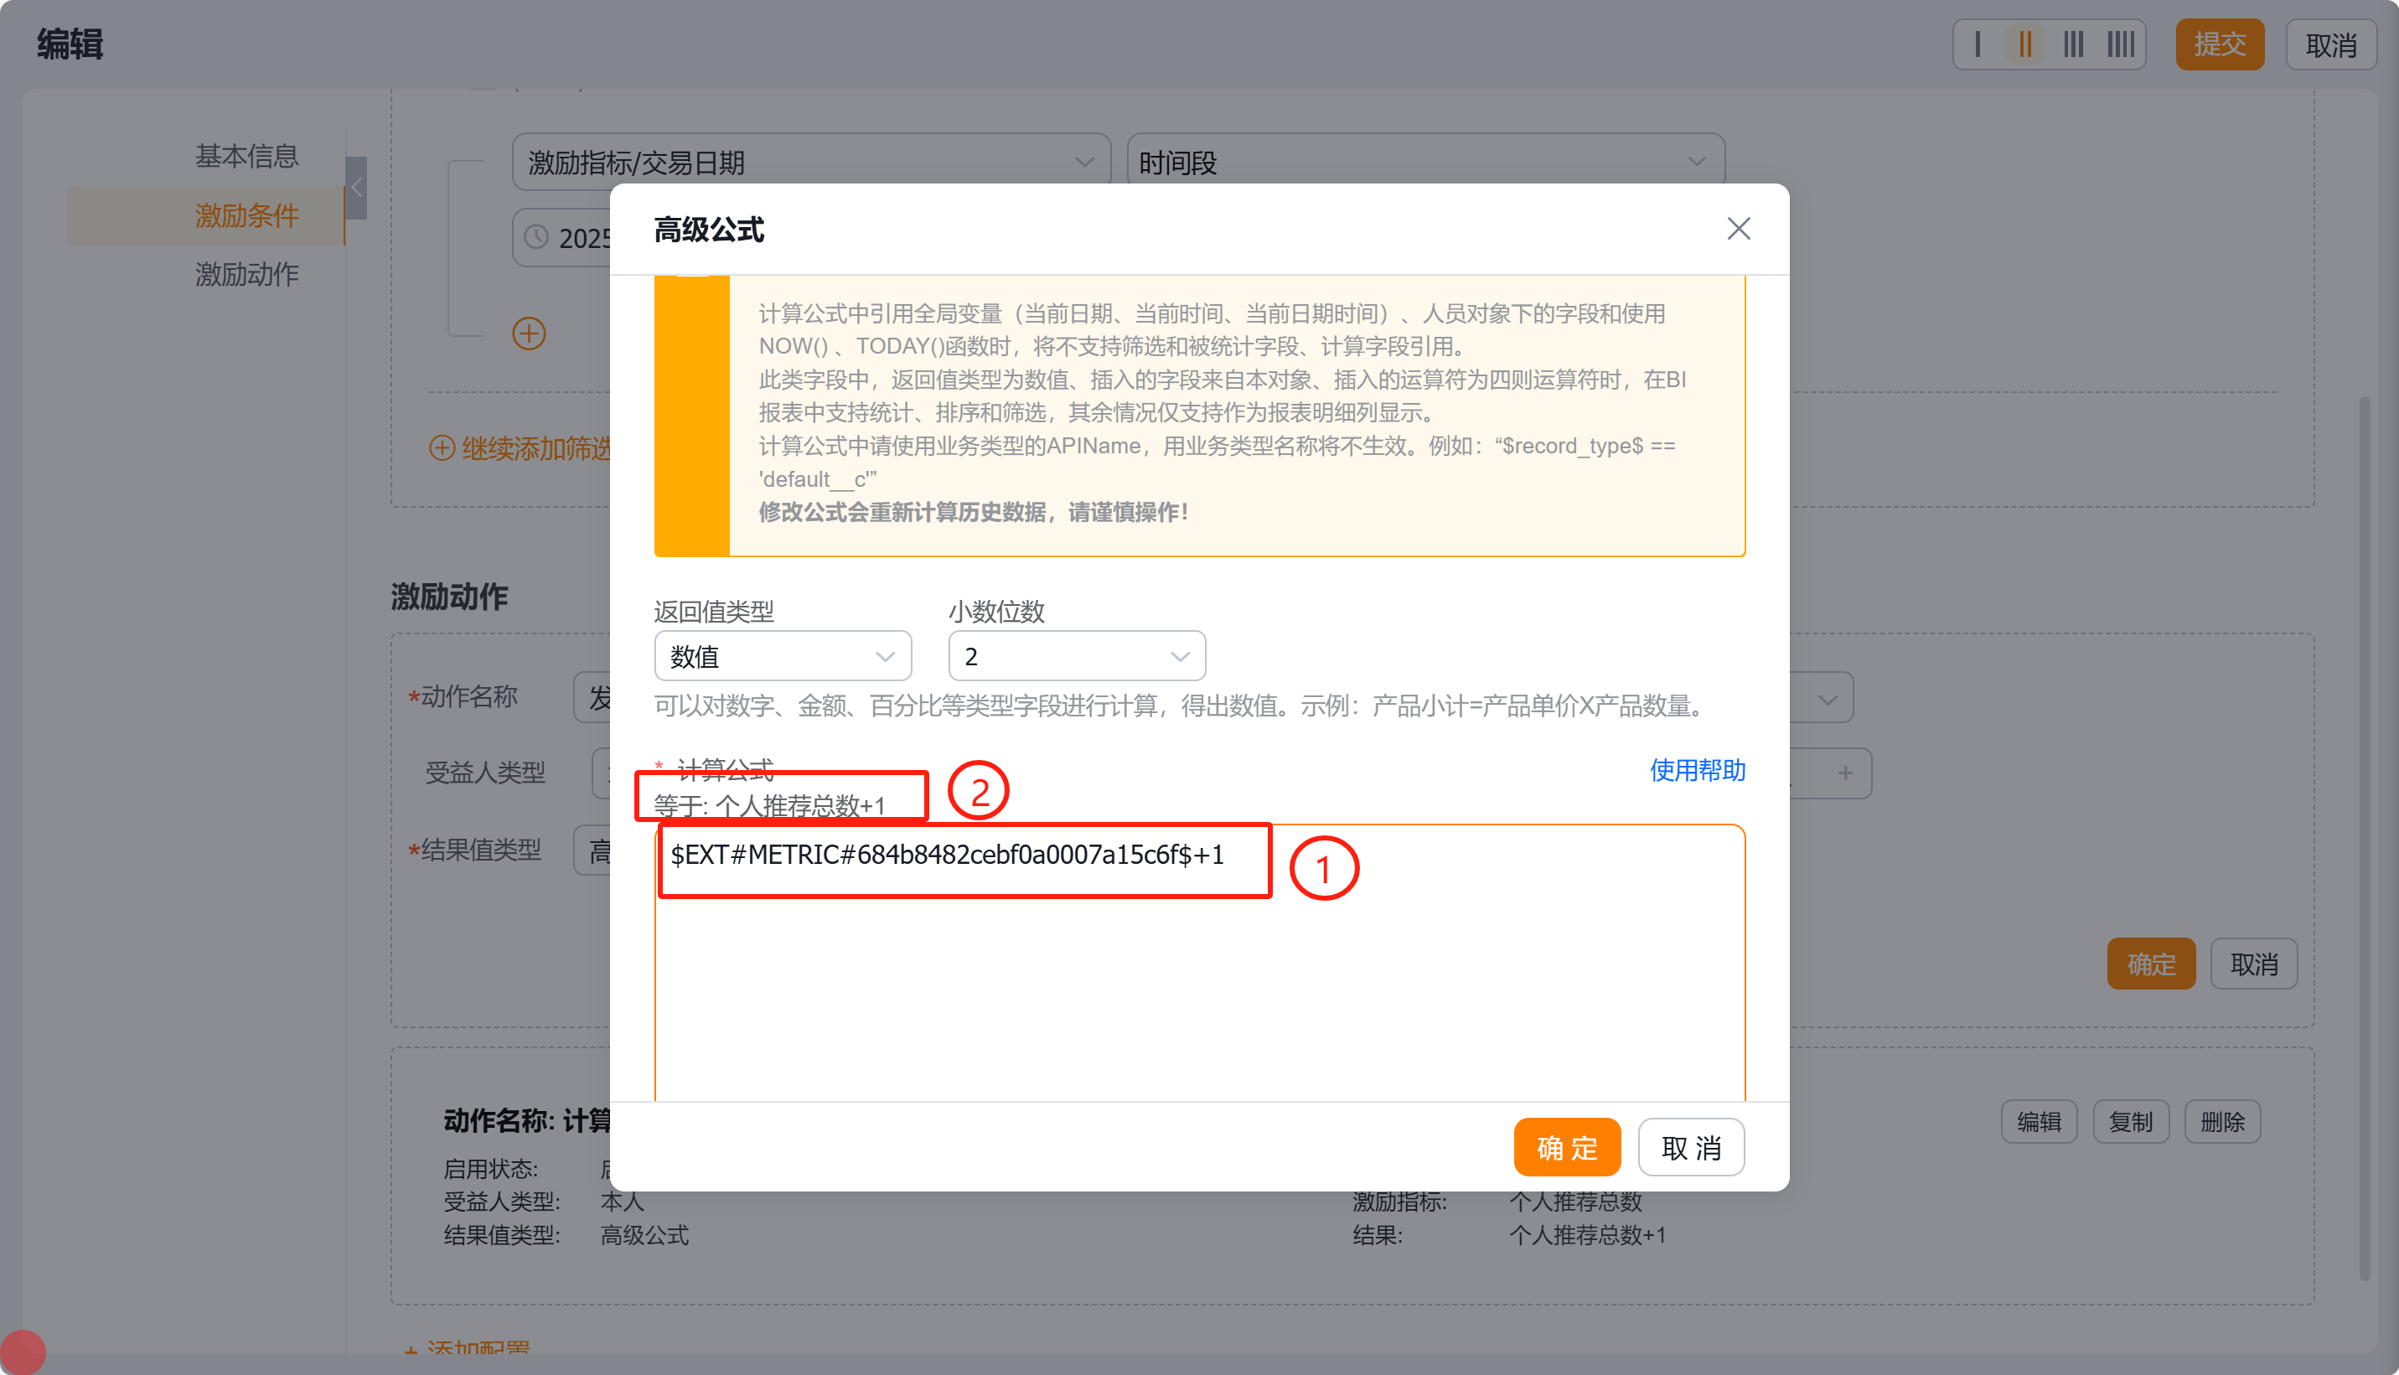Collapse the left sidebar with arrow handle
This screenshot has width=2399, height=1375.
pos(356,188)
